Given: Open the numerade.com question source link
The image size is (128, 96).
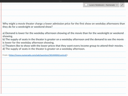Looking at the screenshot, I should click(38, 55).
